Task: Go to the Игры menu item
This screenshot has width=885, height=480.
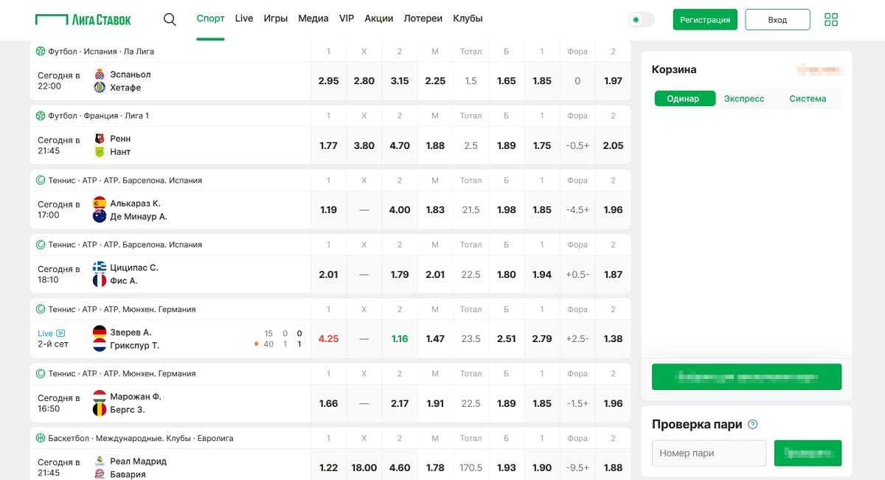Action: [x=275, y=18]
